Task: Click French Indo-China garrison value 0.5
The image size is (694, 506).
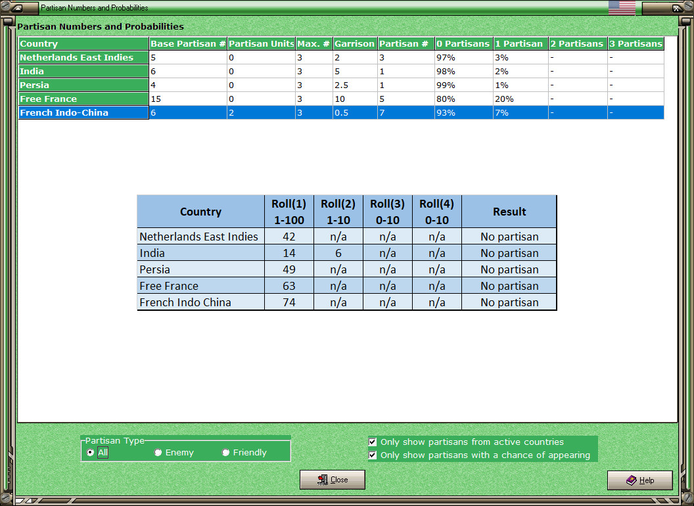Action: (x=355, y=112)
